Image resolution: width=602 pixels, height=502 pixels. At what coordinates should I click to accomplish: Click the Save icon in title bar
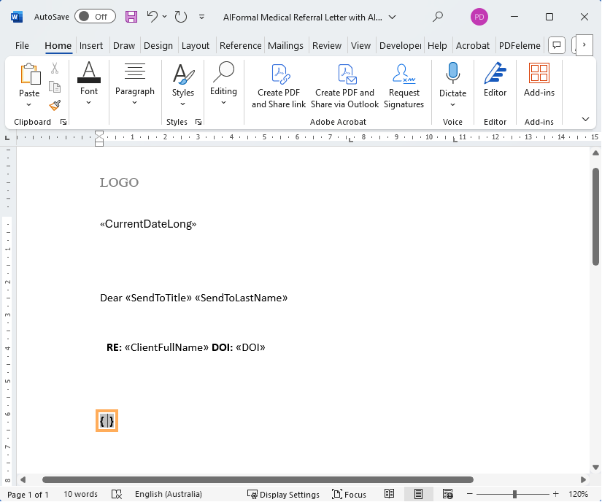tap(131, 16)
